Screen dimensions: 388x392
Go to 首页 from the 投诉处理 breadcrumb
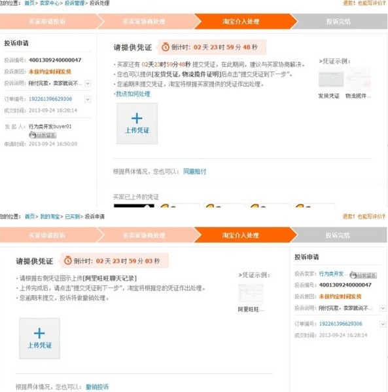29,3
